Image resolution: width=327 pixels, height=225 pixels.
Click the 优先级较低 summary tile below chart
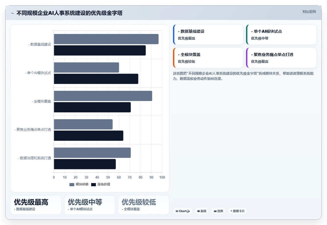point(143,205)
